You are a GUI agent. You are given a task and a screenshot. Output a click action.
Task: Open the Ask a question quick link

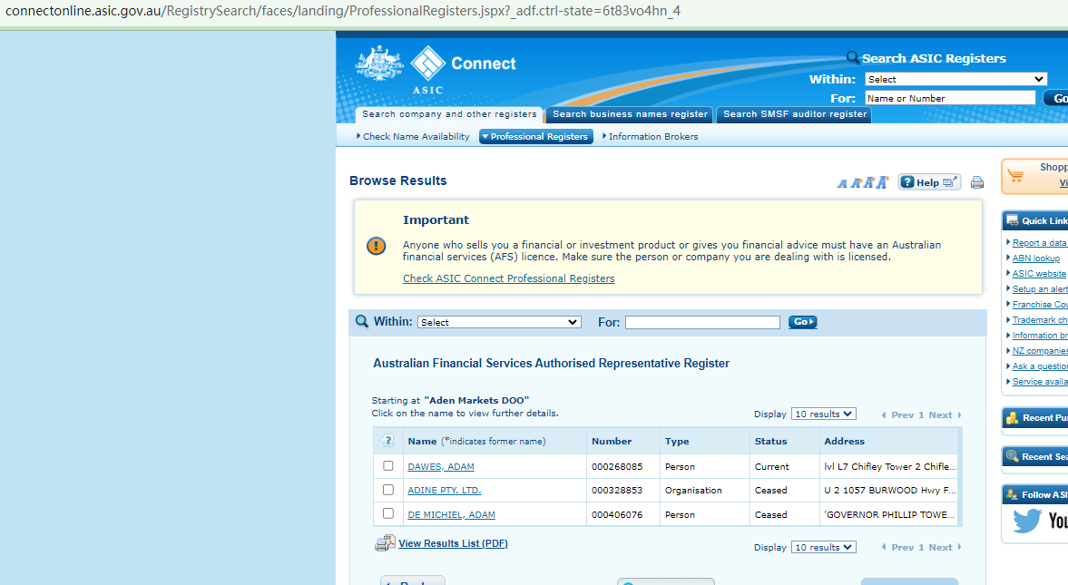coord(1039,366)
